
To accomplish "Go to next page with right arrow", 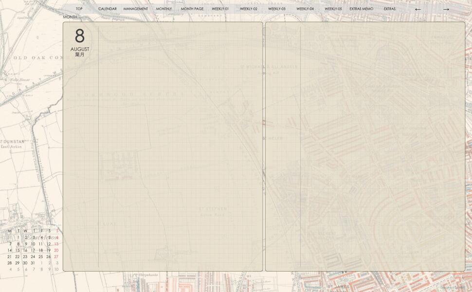I will pyautogui.click(x=446, y=9).
